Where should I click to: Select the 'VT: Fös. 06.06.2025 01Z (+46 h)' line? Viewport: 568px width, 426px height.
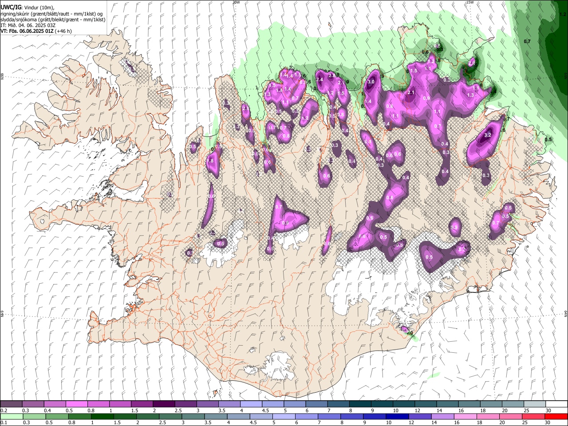click(36, 31)
